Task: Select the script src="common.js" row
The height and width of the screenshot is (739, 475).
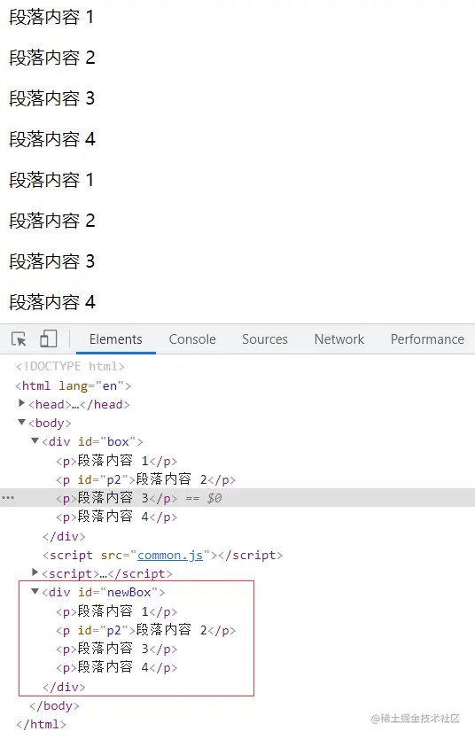Action: [162, 556]
